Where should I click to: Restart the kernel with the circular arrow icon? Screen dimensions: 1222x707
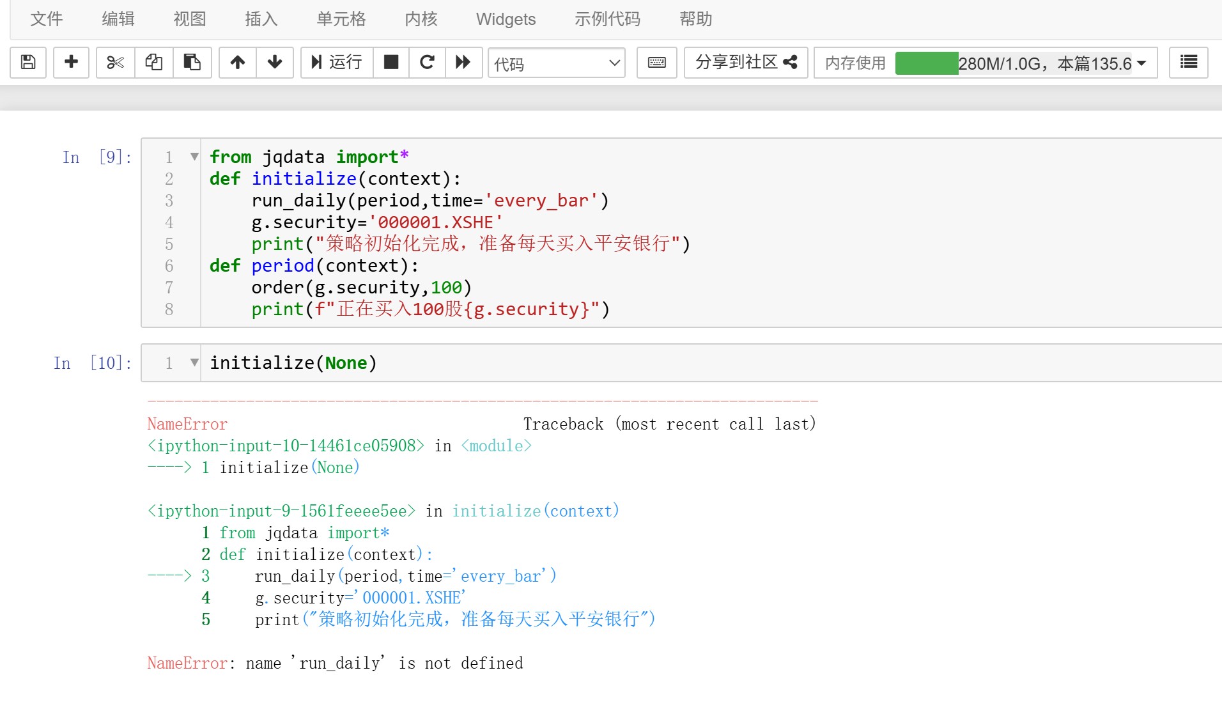(x=427, y=62)
